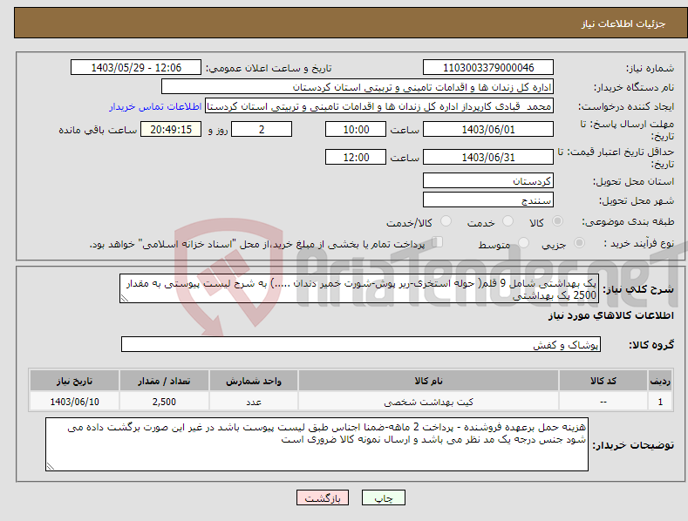
Task: Select the خدمت radio button
Action: tap(507, 221)
